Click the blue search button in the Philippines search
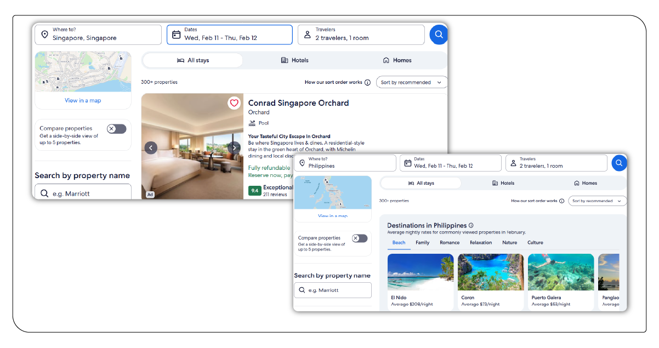Screen dimensions: 659x348 619,163
